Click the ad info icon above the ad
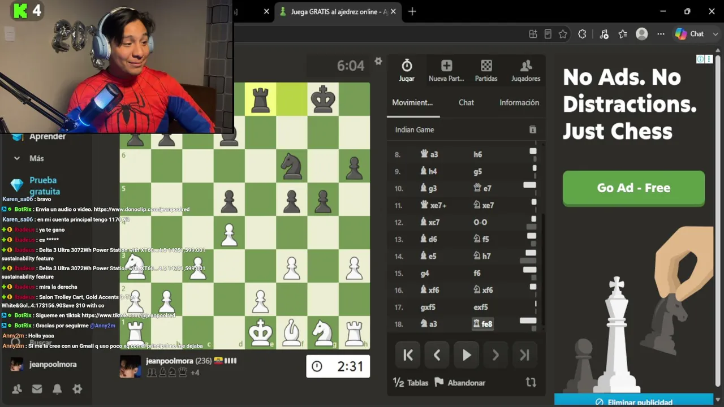The width and height of the screenshot is (724, 407). point(700,59)
